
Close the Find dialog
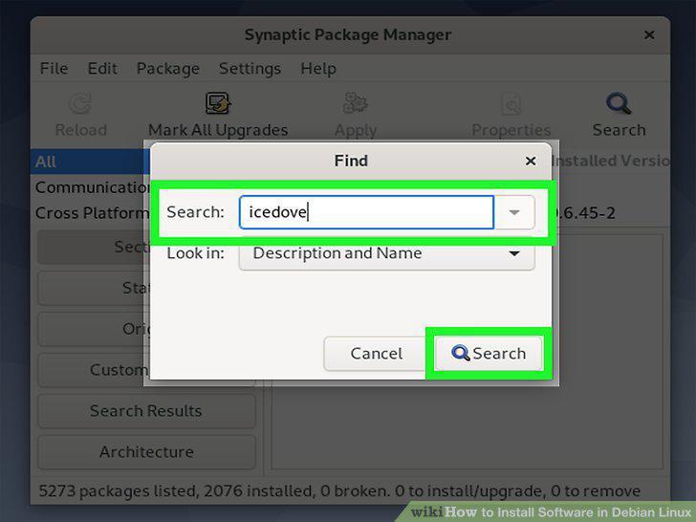pos(530,161)
